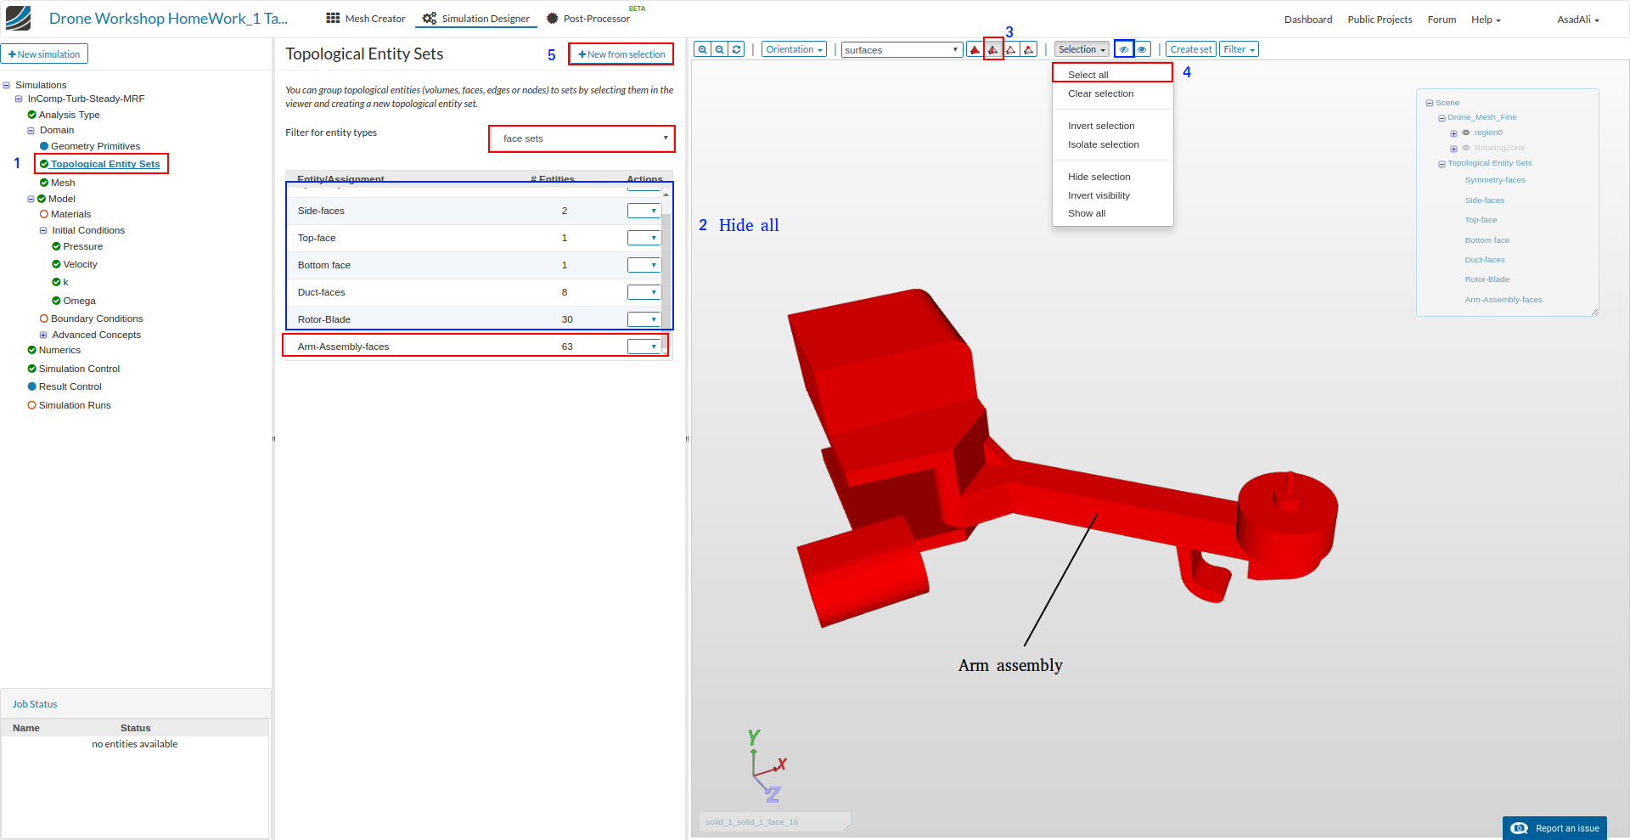The image size is (1630, 840).
Task: Expand the Advanced Concepts tree node
Action: [43, 335]
